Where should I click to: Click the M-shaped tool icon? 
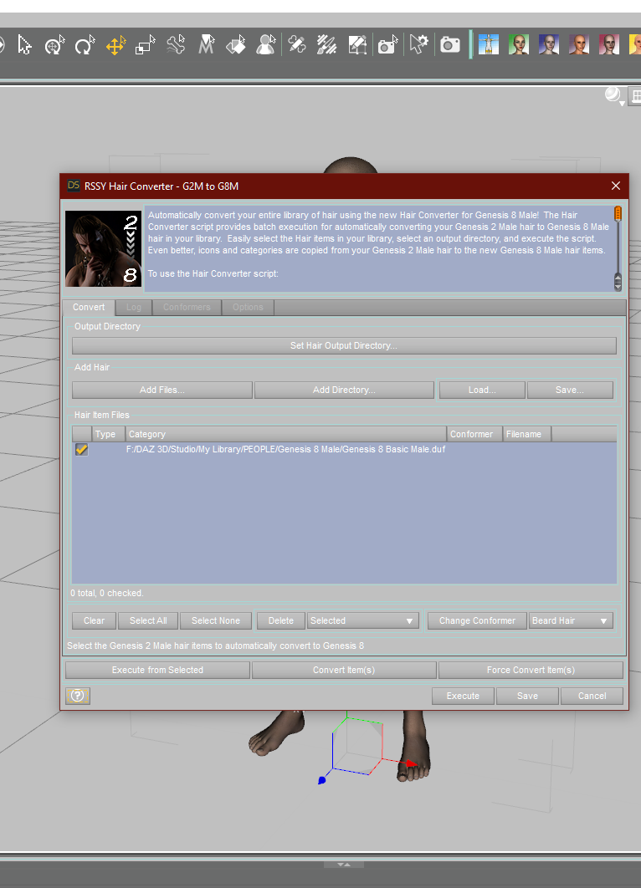point(207,45)
